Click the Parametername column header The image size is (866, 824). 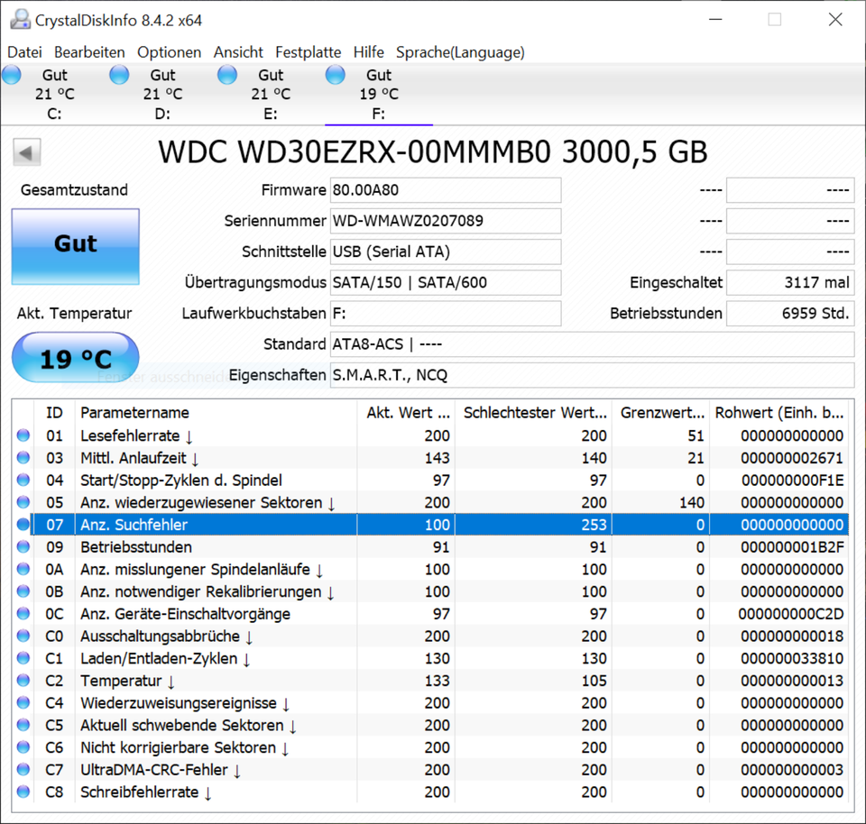pyautogui.click(x=216, y=412)
